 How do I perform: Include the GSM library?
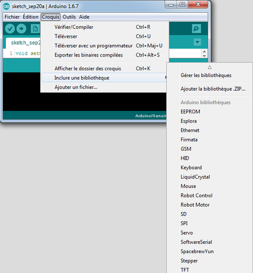(x=210, y=149)
